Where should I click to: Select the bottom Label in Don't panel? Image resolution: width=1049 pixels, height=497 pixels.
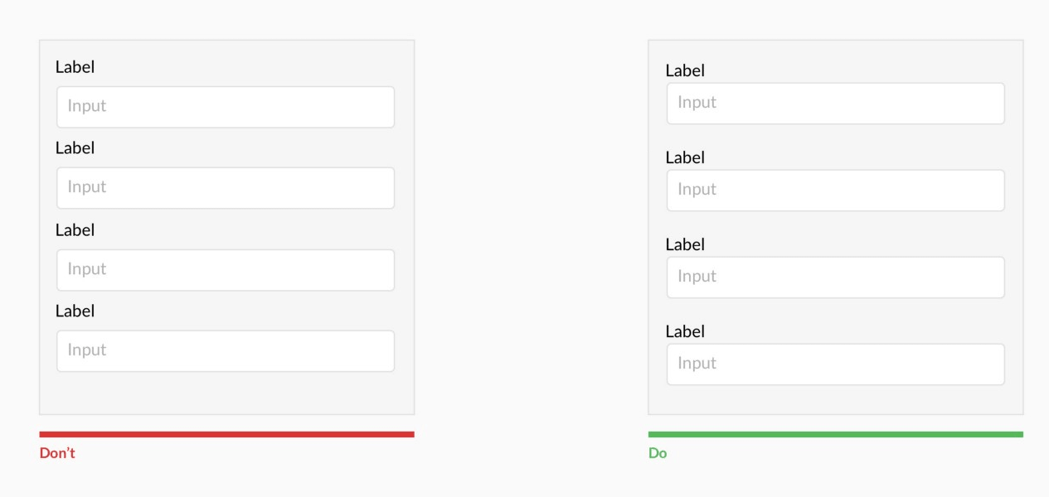click(75, 311)
